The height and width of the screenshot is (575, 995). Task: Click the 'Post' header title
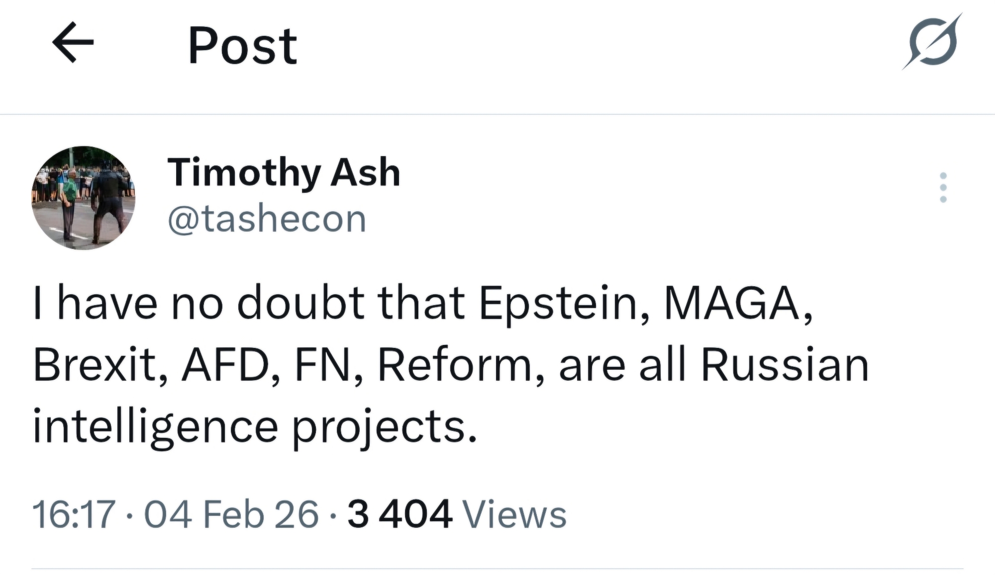pos(242,46)
